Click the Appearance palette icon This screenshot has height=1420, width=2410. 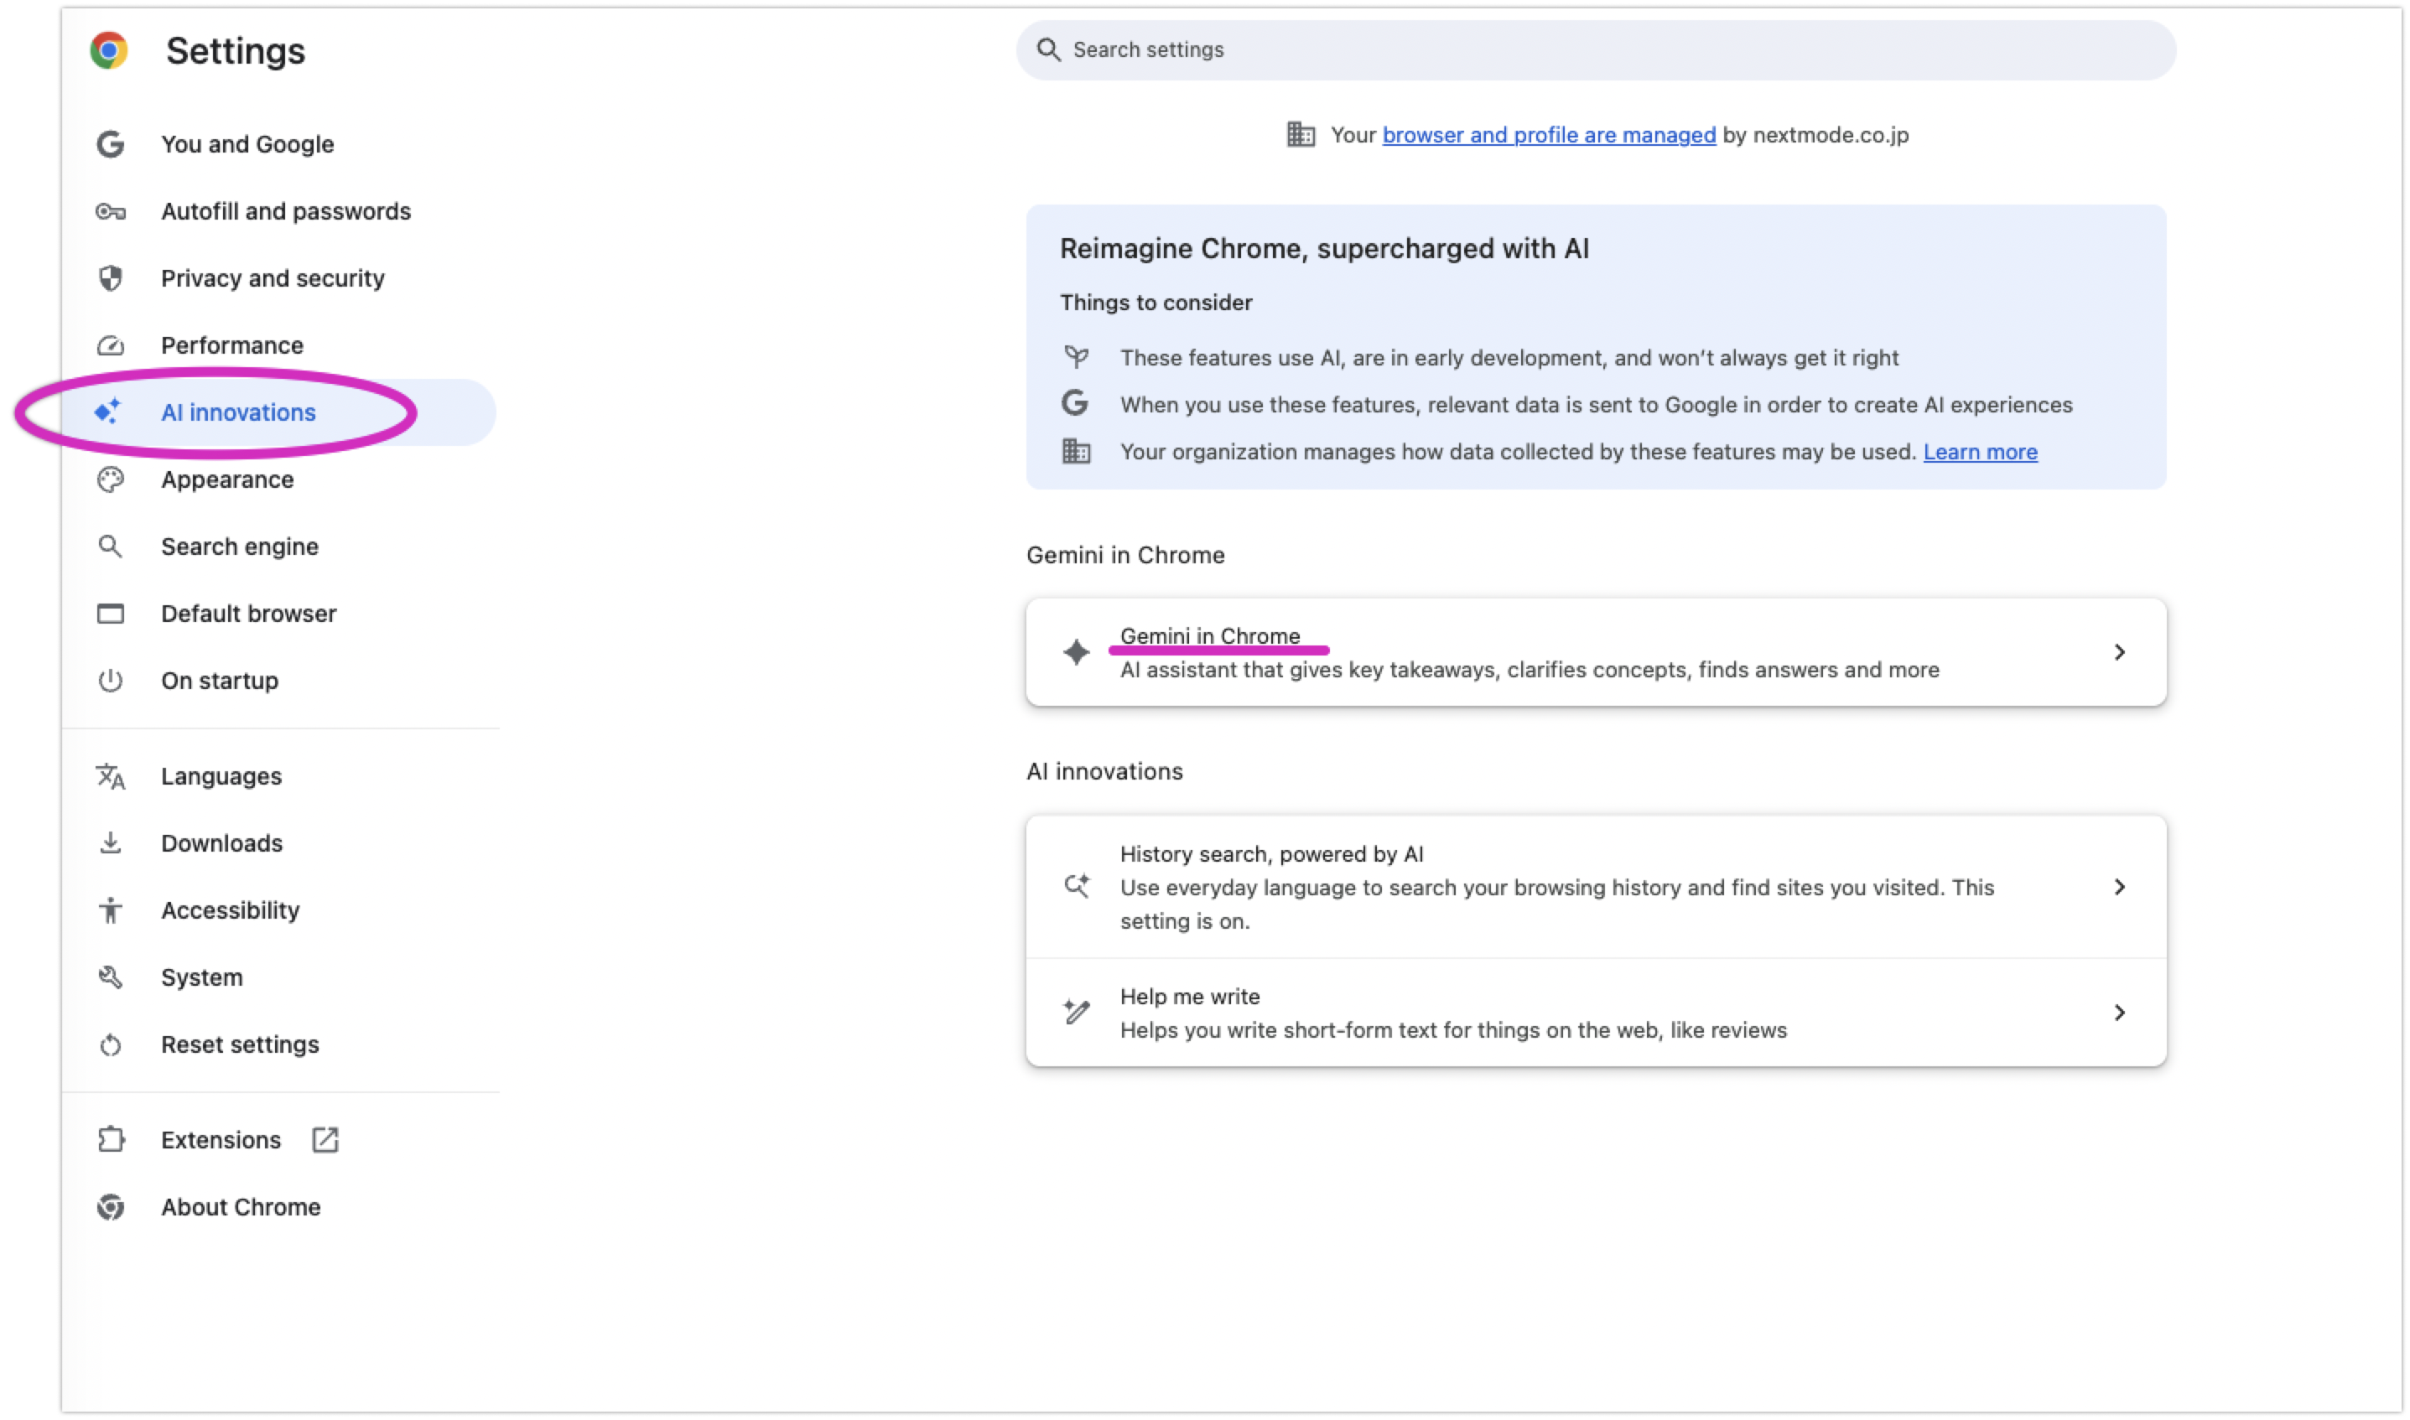click(110, 479)
